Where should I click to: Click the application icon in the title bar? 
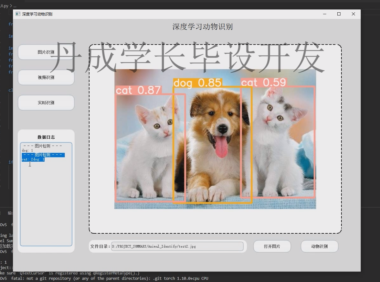point(18,14)
